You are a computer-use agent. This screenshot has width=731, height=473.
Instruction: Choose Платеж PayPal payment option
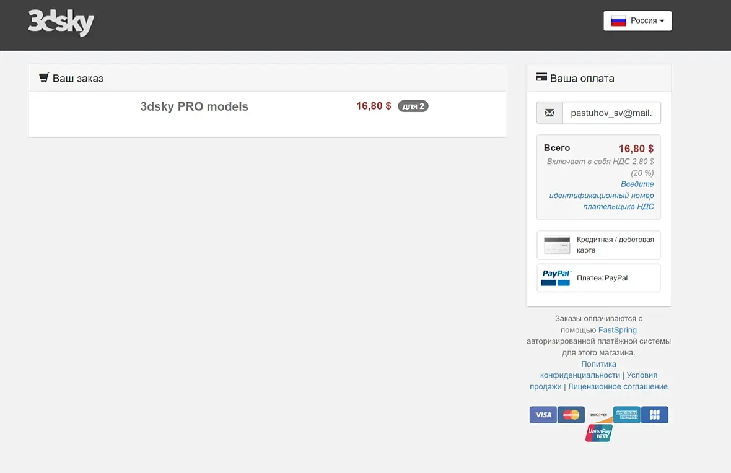(598, 278)
